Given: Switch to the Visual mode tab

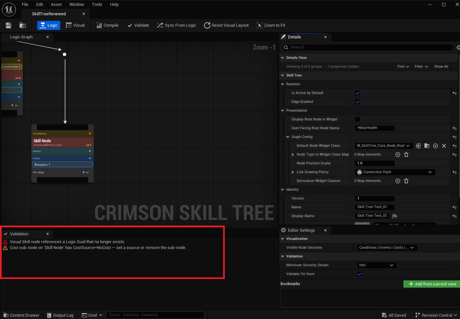Looking at the screenshot, I should point(75,25).
